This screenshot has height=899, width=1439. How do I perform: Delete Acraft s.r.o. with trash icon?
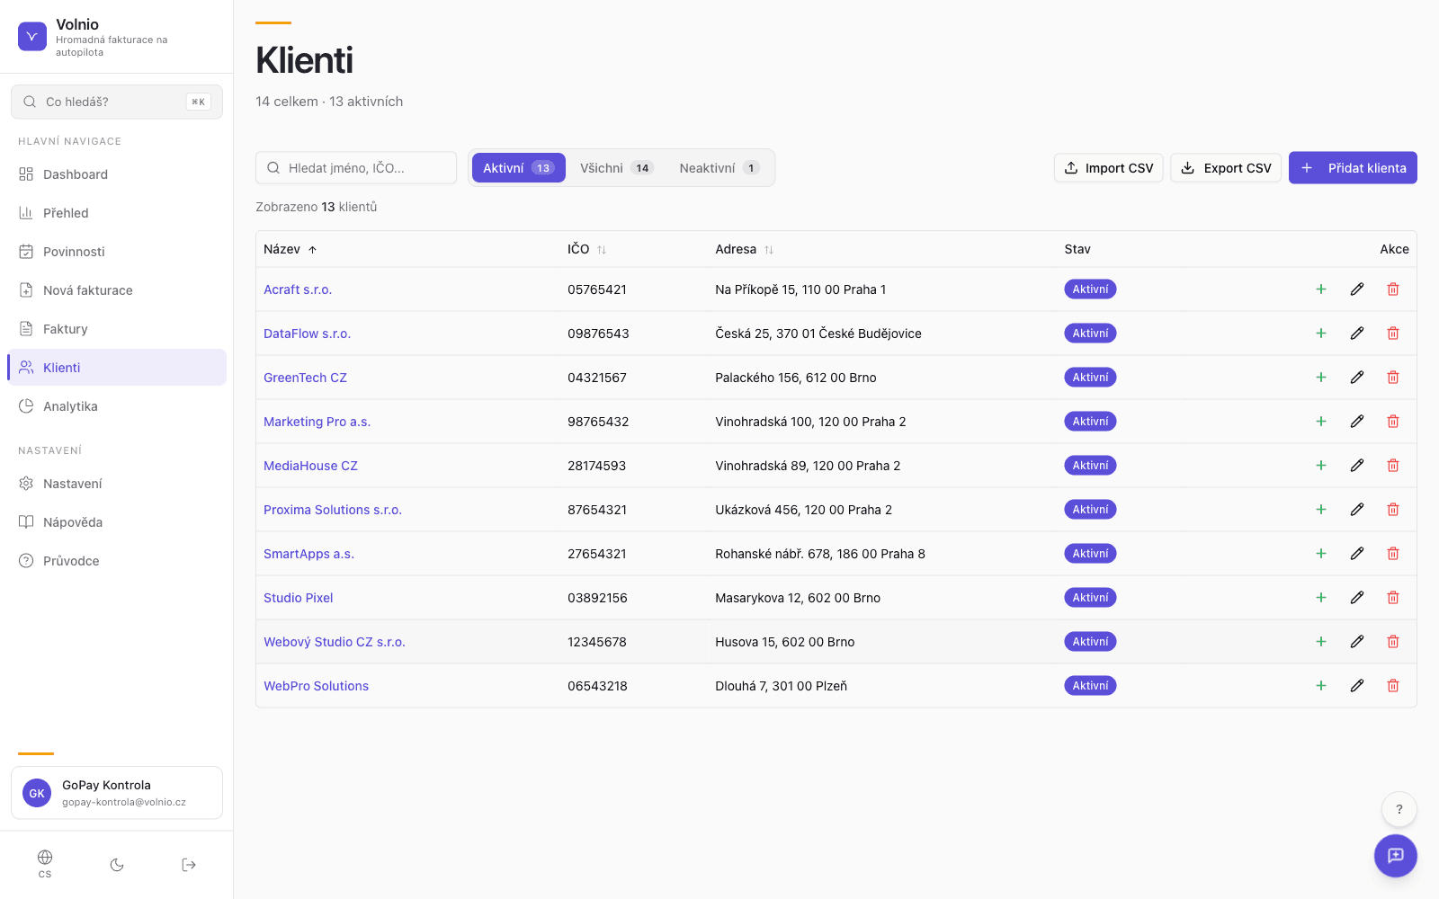pyautogui.click(x=1393, y=289)
